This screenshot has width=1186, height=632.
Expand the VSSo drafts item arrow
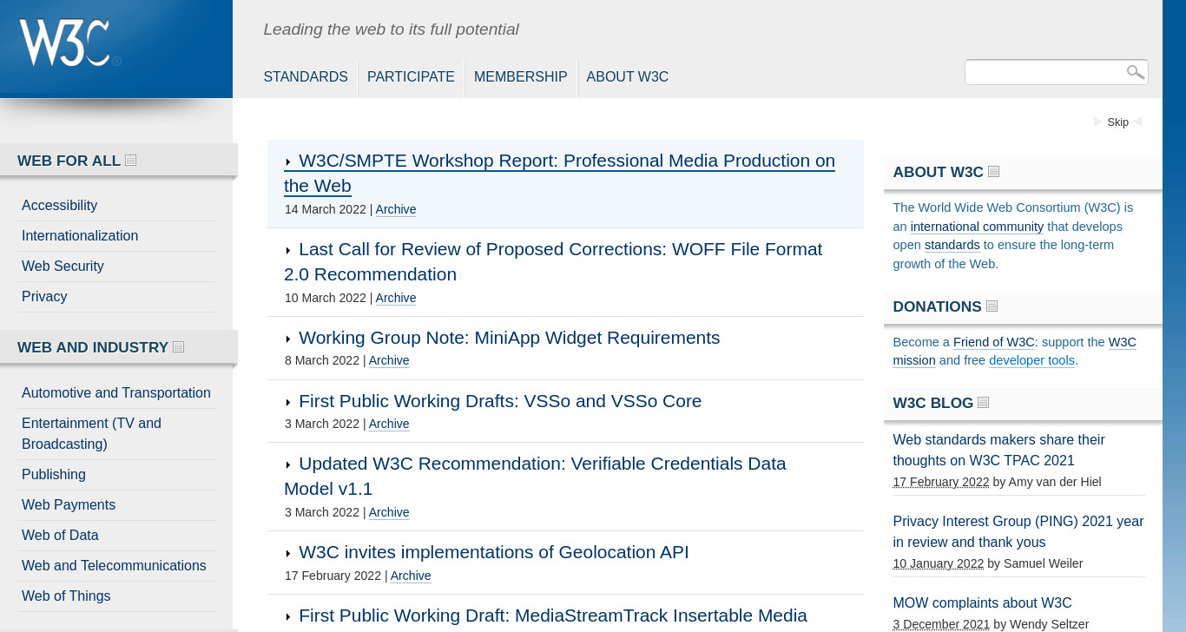pos(288,403)
